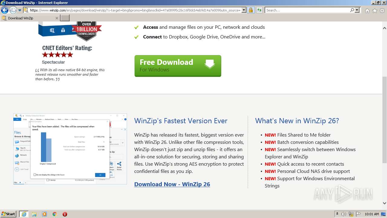Click page scrollbar up arrow

click(x=385, y=28)
